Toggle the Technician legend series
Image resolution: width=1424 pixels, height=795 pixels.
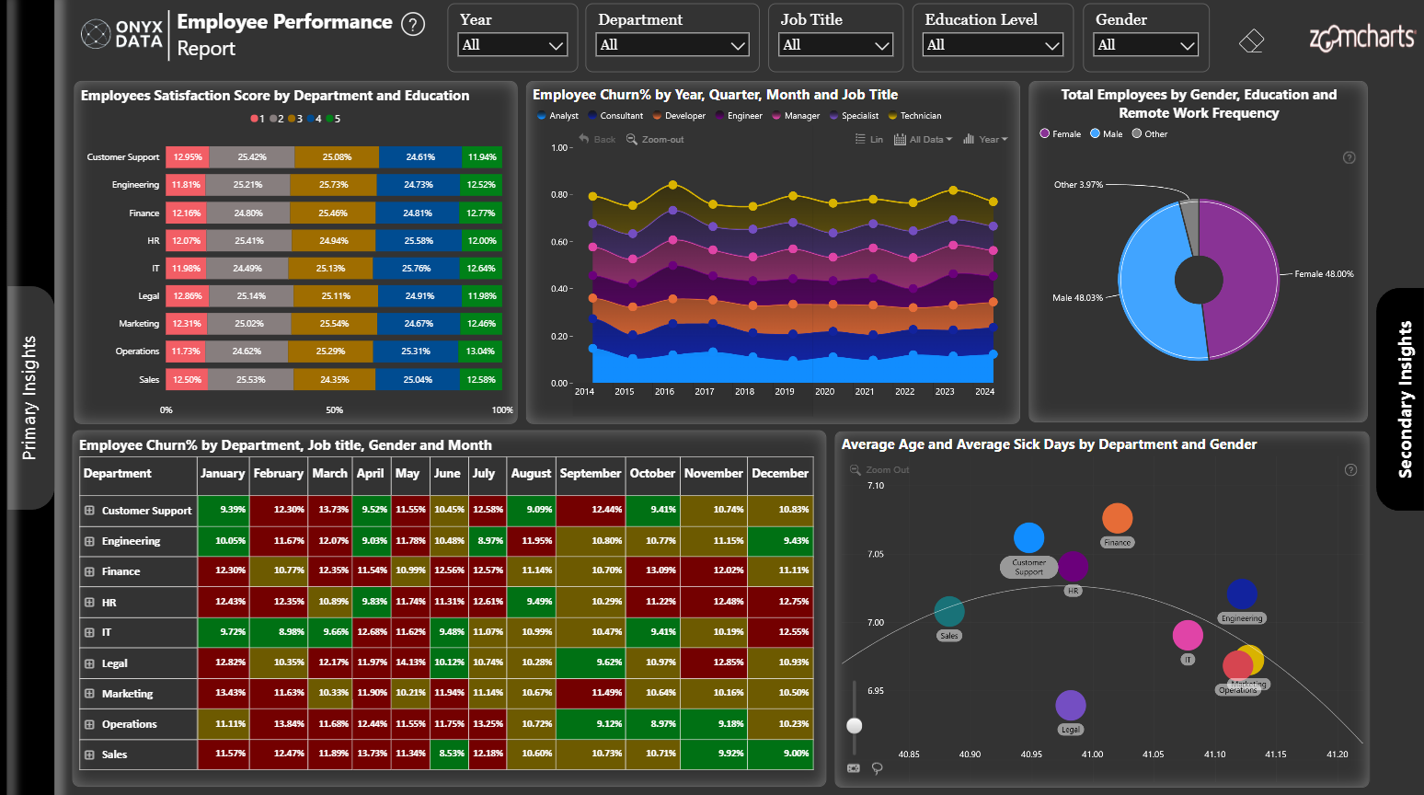[914, 116]
